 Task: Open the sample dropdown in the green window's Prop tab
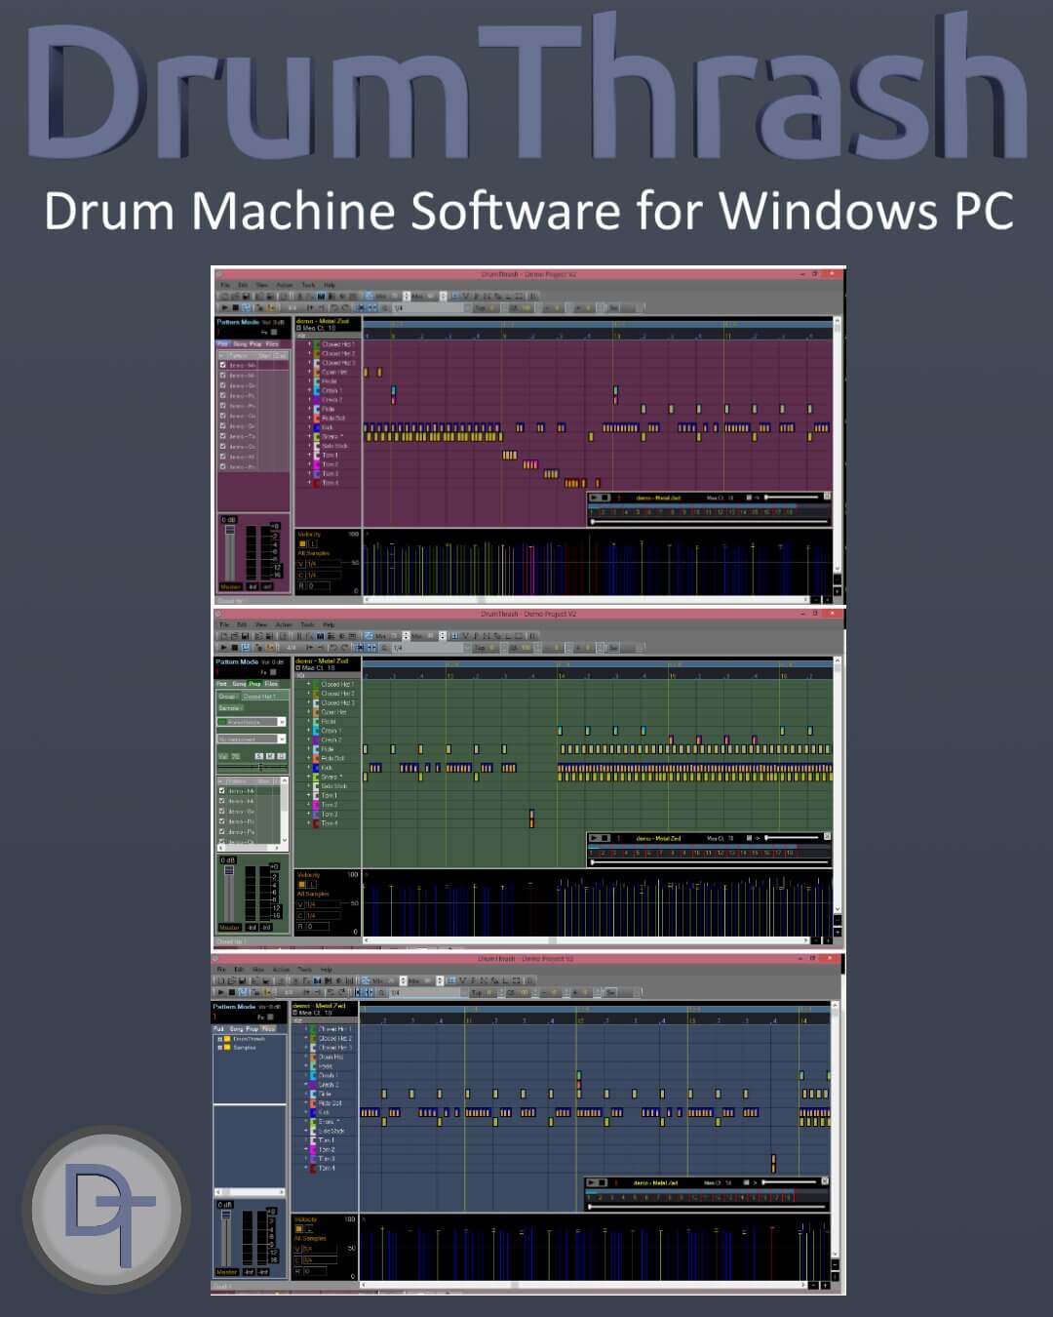click(x=282, y=723)
